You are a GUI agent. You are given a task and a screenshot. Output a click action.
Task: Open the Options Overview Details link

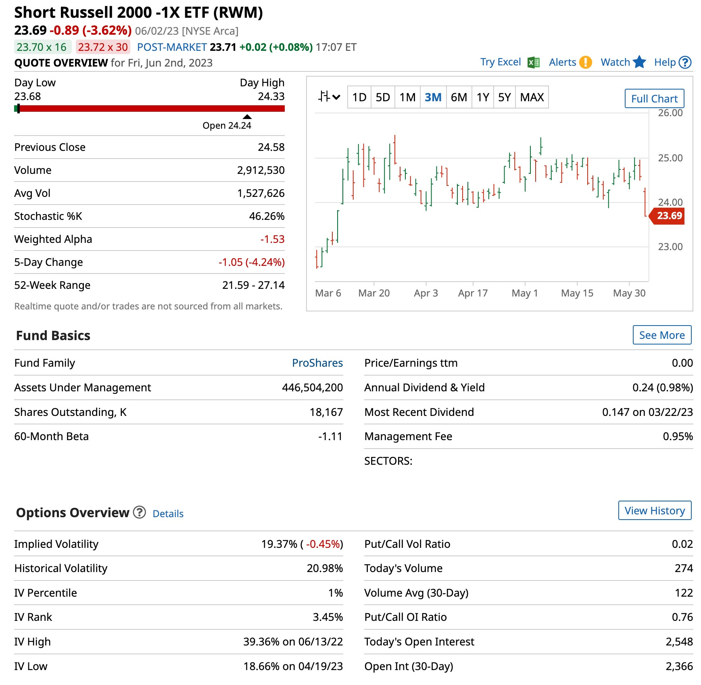click(168, 514)
